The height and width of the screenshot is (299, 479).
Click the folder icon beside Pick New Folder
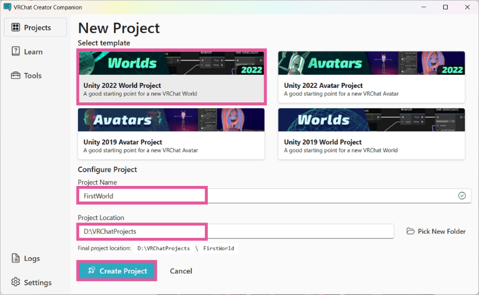point(410,231)
